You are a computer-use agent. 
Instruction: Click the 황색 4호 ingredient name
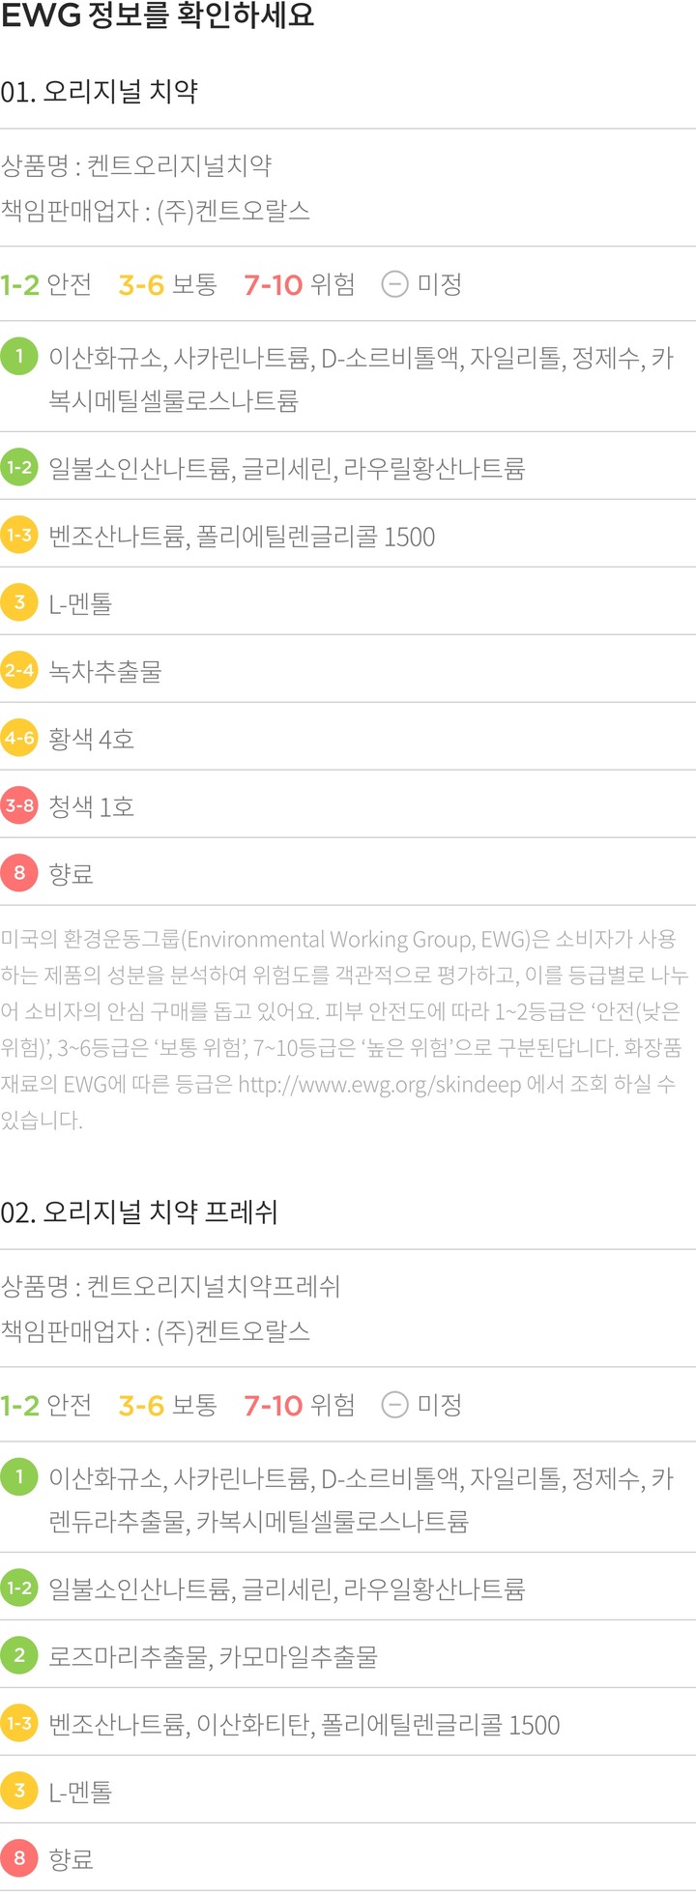click(x=92, y=739)
